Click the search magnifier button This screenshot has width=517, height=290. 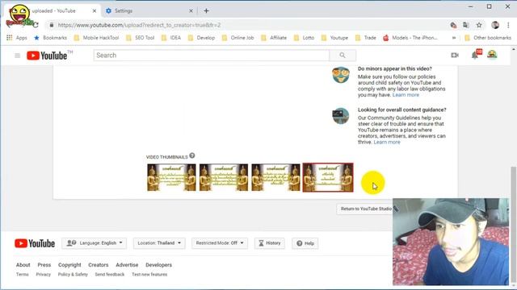pyautogui.click(x=343, y=56)
